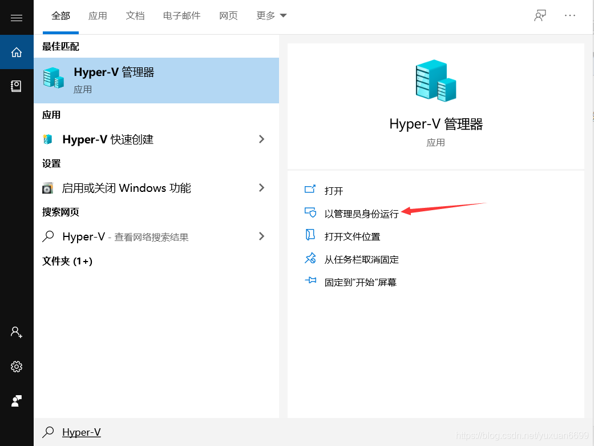Select the Hyper-V 管理器 best match result
Image resolution: width=594 pixels, height=446 pixels.
coord(156,81)
